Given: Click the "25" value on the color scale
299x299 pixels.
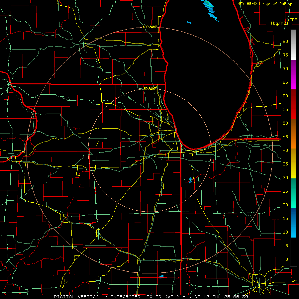Looking at the screenshot, I should click(x=285, y=191).
